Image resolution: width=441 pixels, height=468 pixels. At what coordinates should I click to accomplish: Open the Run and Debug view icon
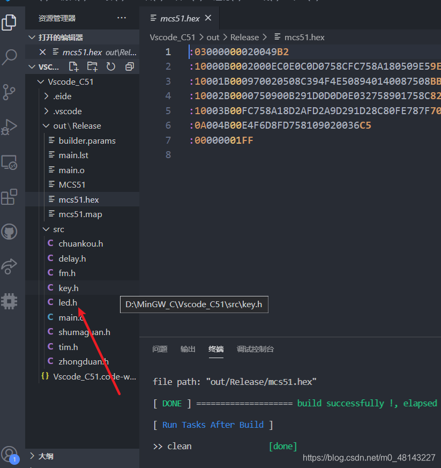point(9,127)
